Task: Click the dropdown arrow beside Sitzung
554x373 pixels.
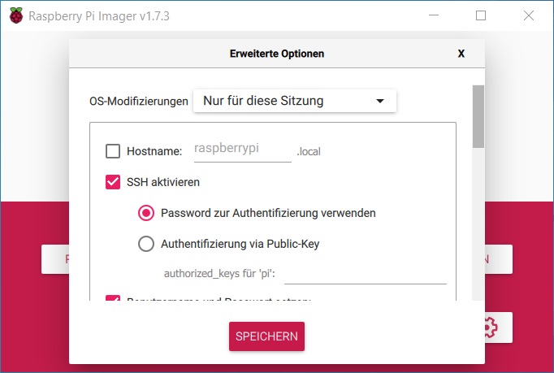Action: coord(380,101)
